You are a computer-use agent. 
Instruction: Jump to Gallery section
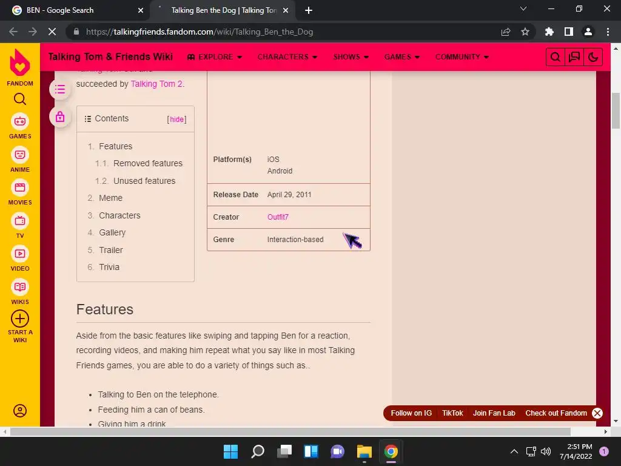pos(112,232)
